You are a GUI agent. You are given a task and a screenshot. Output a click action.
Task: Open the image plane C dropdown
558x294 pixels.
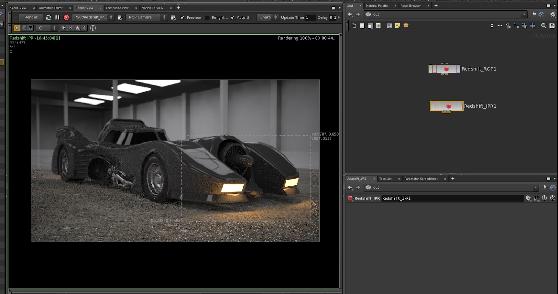47,28
